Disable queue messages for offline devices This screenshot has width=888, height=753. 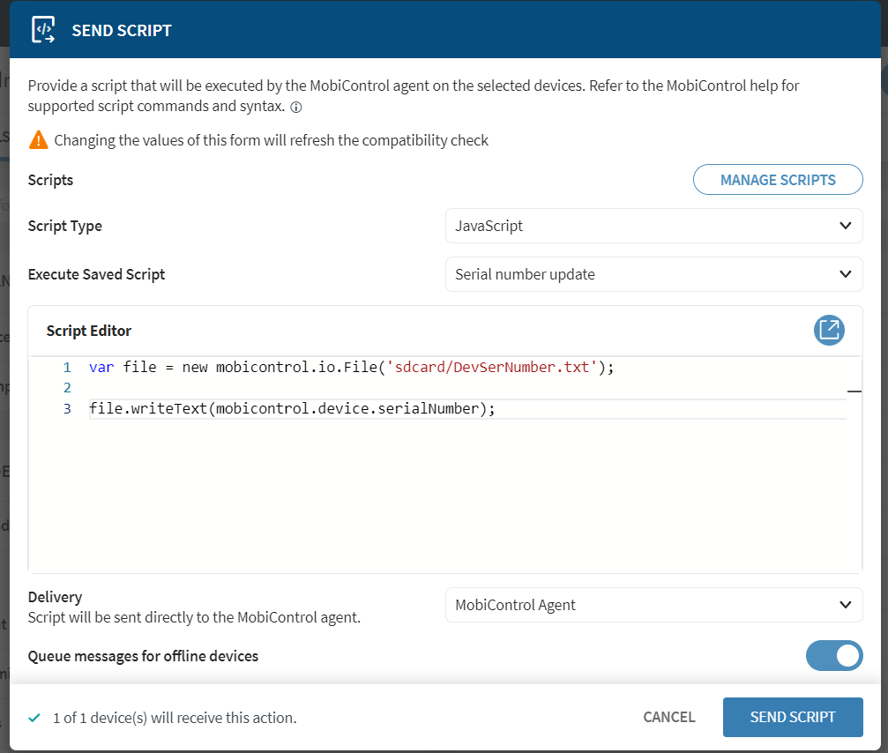click(833, 655)
